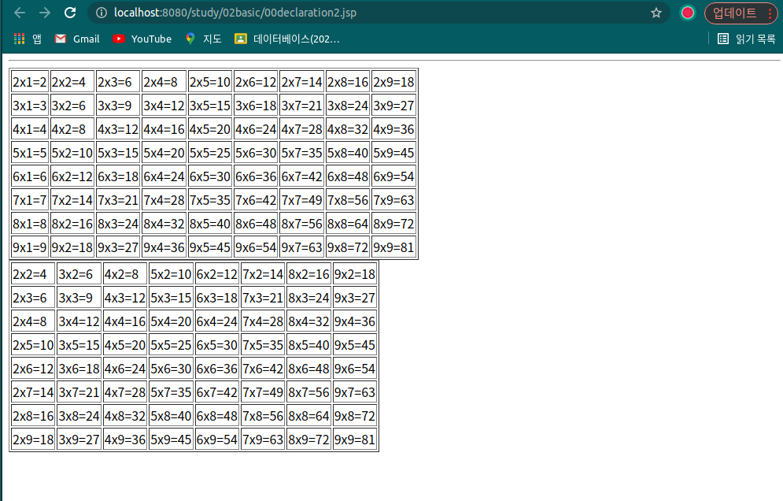Select 4x3=12 in the lower table

click(x=125, y=298)
